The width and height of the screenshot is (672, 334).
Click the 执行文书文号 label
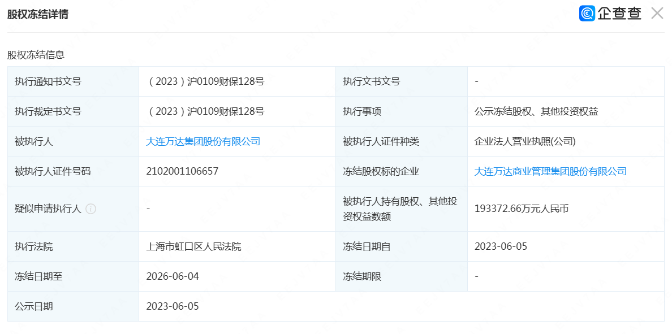click(371, 81)
